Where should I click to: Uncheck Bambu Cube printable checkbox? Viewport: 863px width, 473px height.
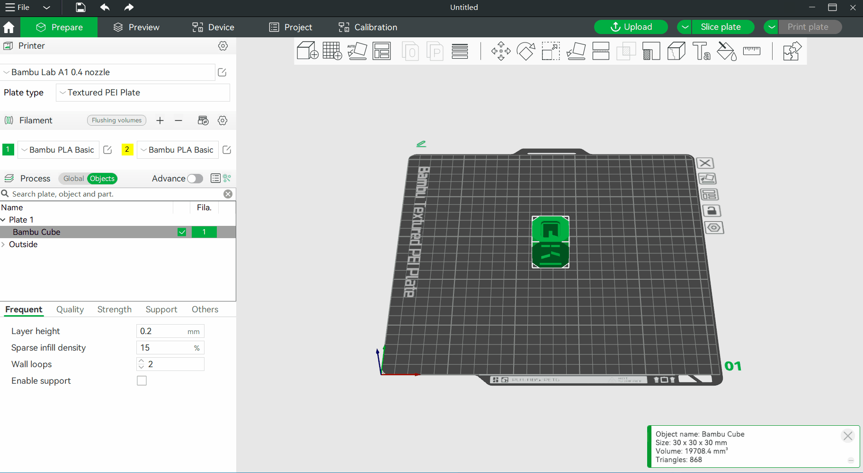182,232
